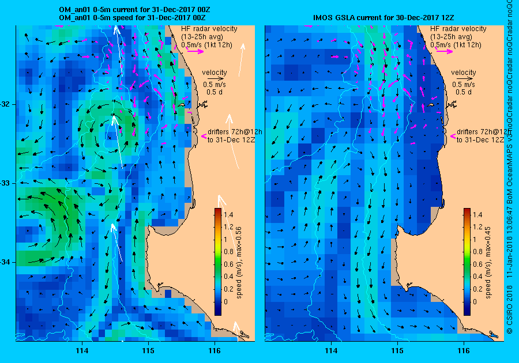Click 'velocity' label in left panel

click(x=215, y=73)
